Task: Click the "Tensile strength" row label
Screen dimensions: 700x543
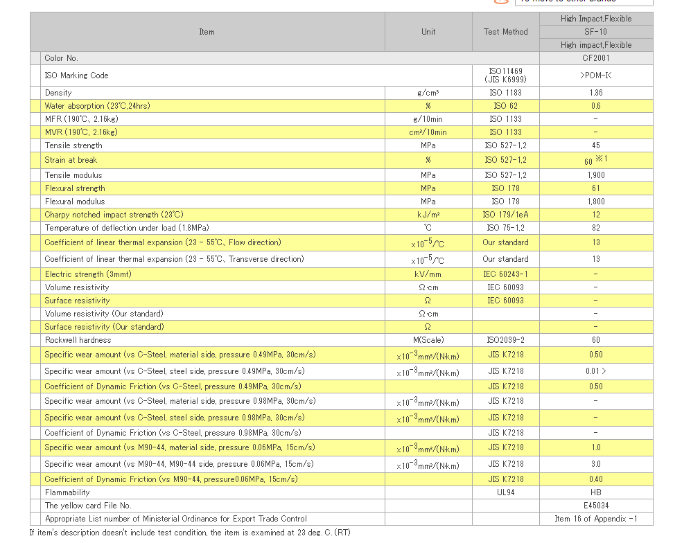Action: 73,145
